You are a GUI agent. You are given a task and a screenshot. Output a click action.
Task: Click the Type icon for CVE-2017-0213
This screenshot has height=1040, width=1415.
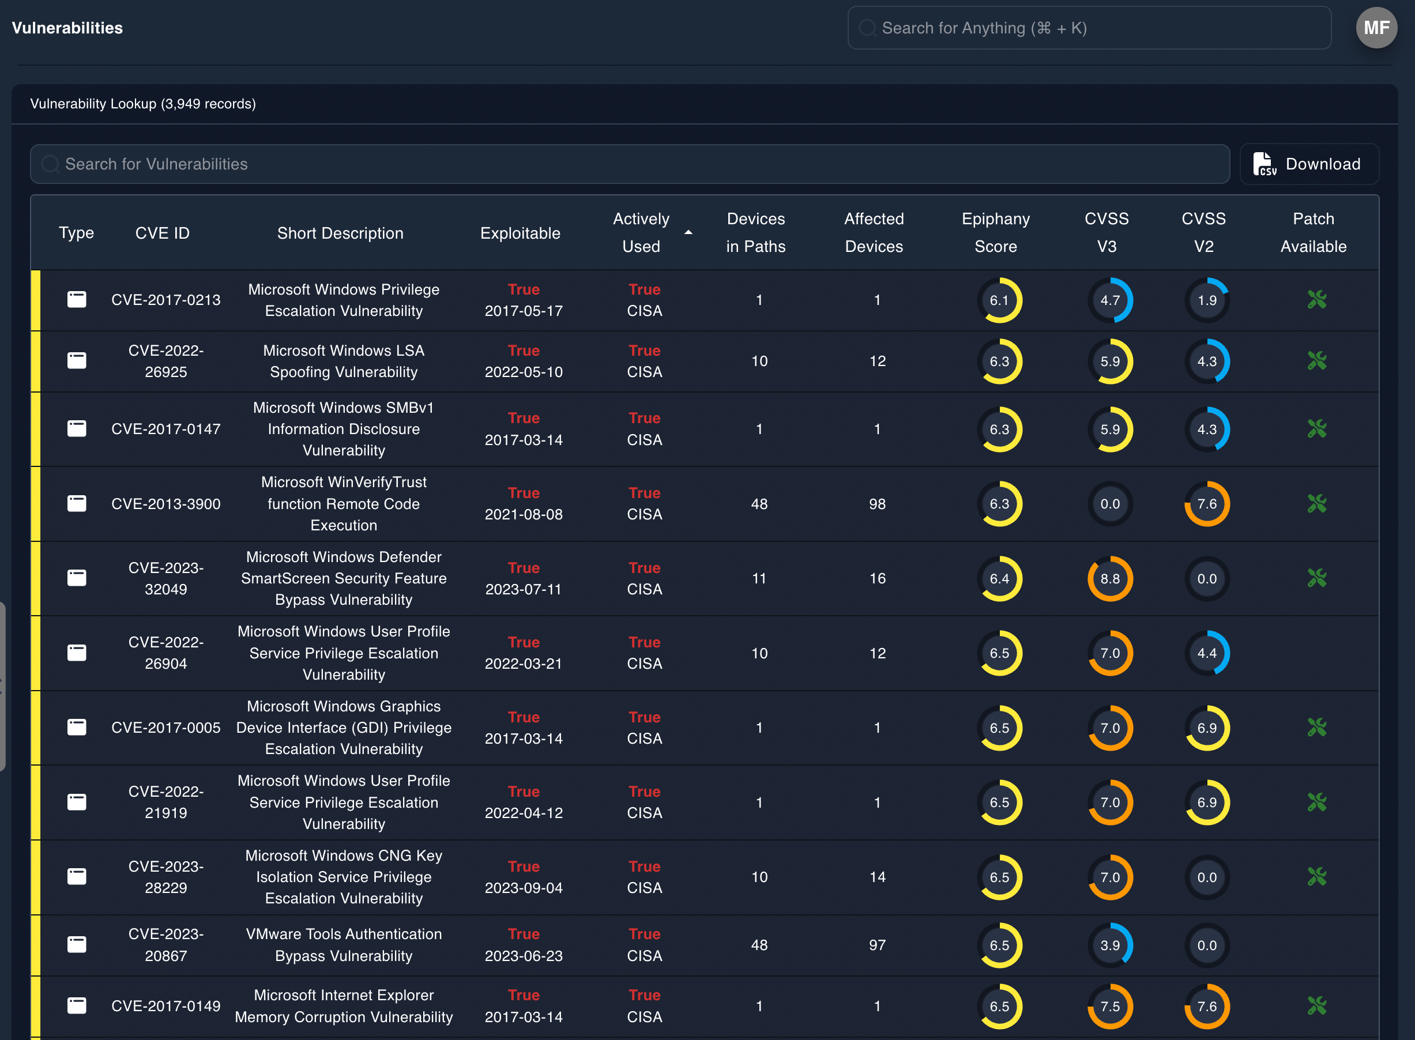pyautogui.click(x=76, y=300)
